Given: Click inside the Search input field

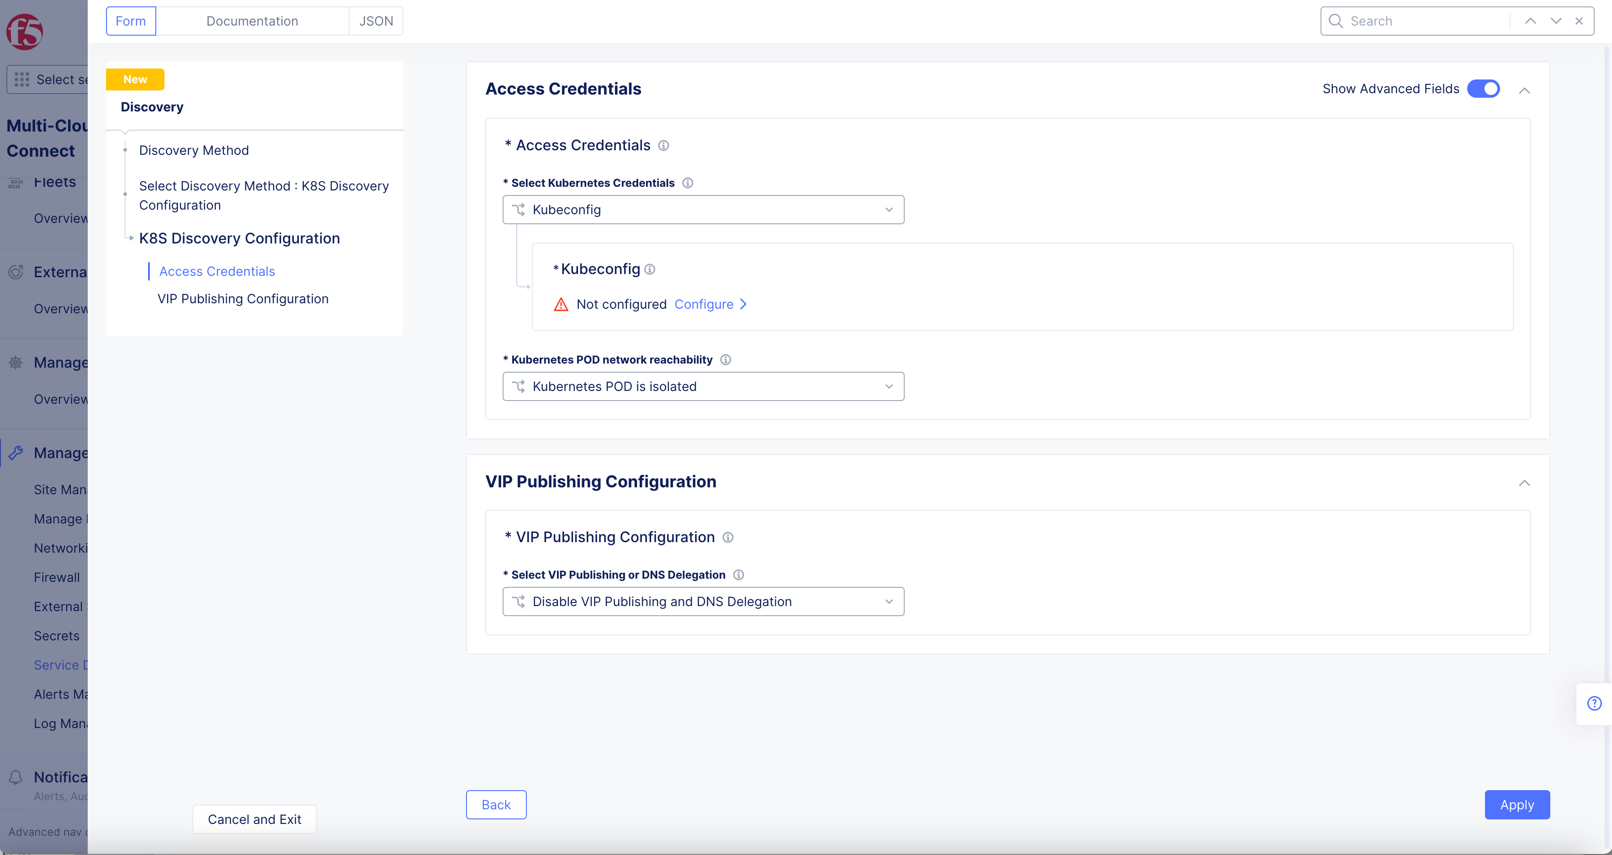Looking at the screenshot, I should pos(1427,21).
